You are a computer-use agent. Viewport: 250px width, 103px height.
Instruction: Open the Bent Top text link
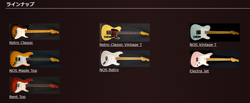pos(17,97)
